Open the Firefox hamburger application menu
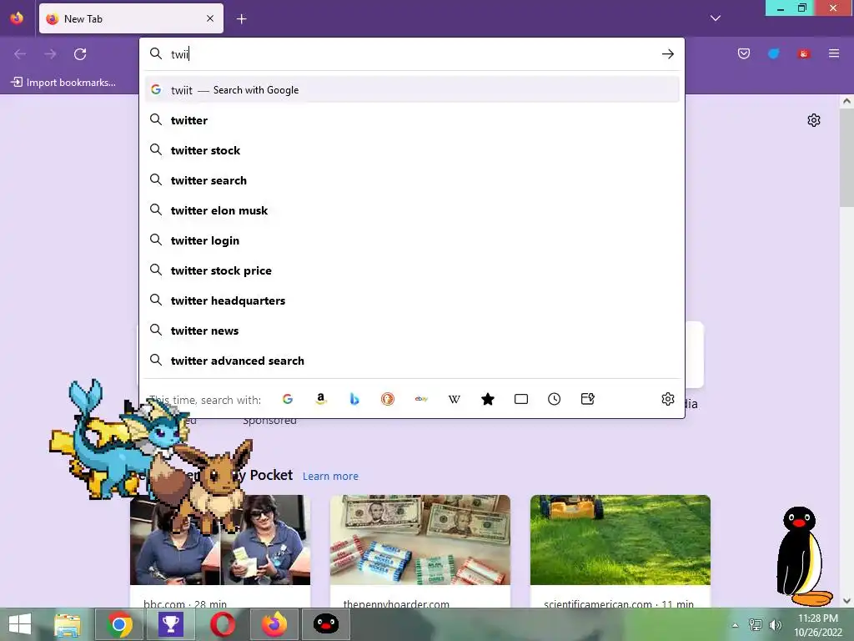Viewport: 854px width, 641px height. (x=833, y=53)
